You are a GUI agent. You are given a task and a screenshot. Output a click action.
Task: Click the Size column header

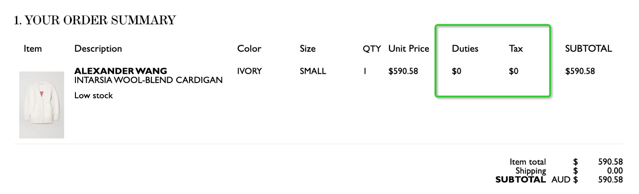(308, 49)
